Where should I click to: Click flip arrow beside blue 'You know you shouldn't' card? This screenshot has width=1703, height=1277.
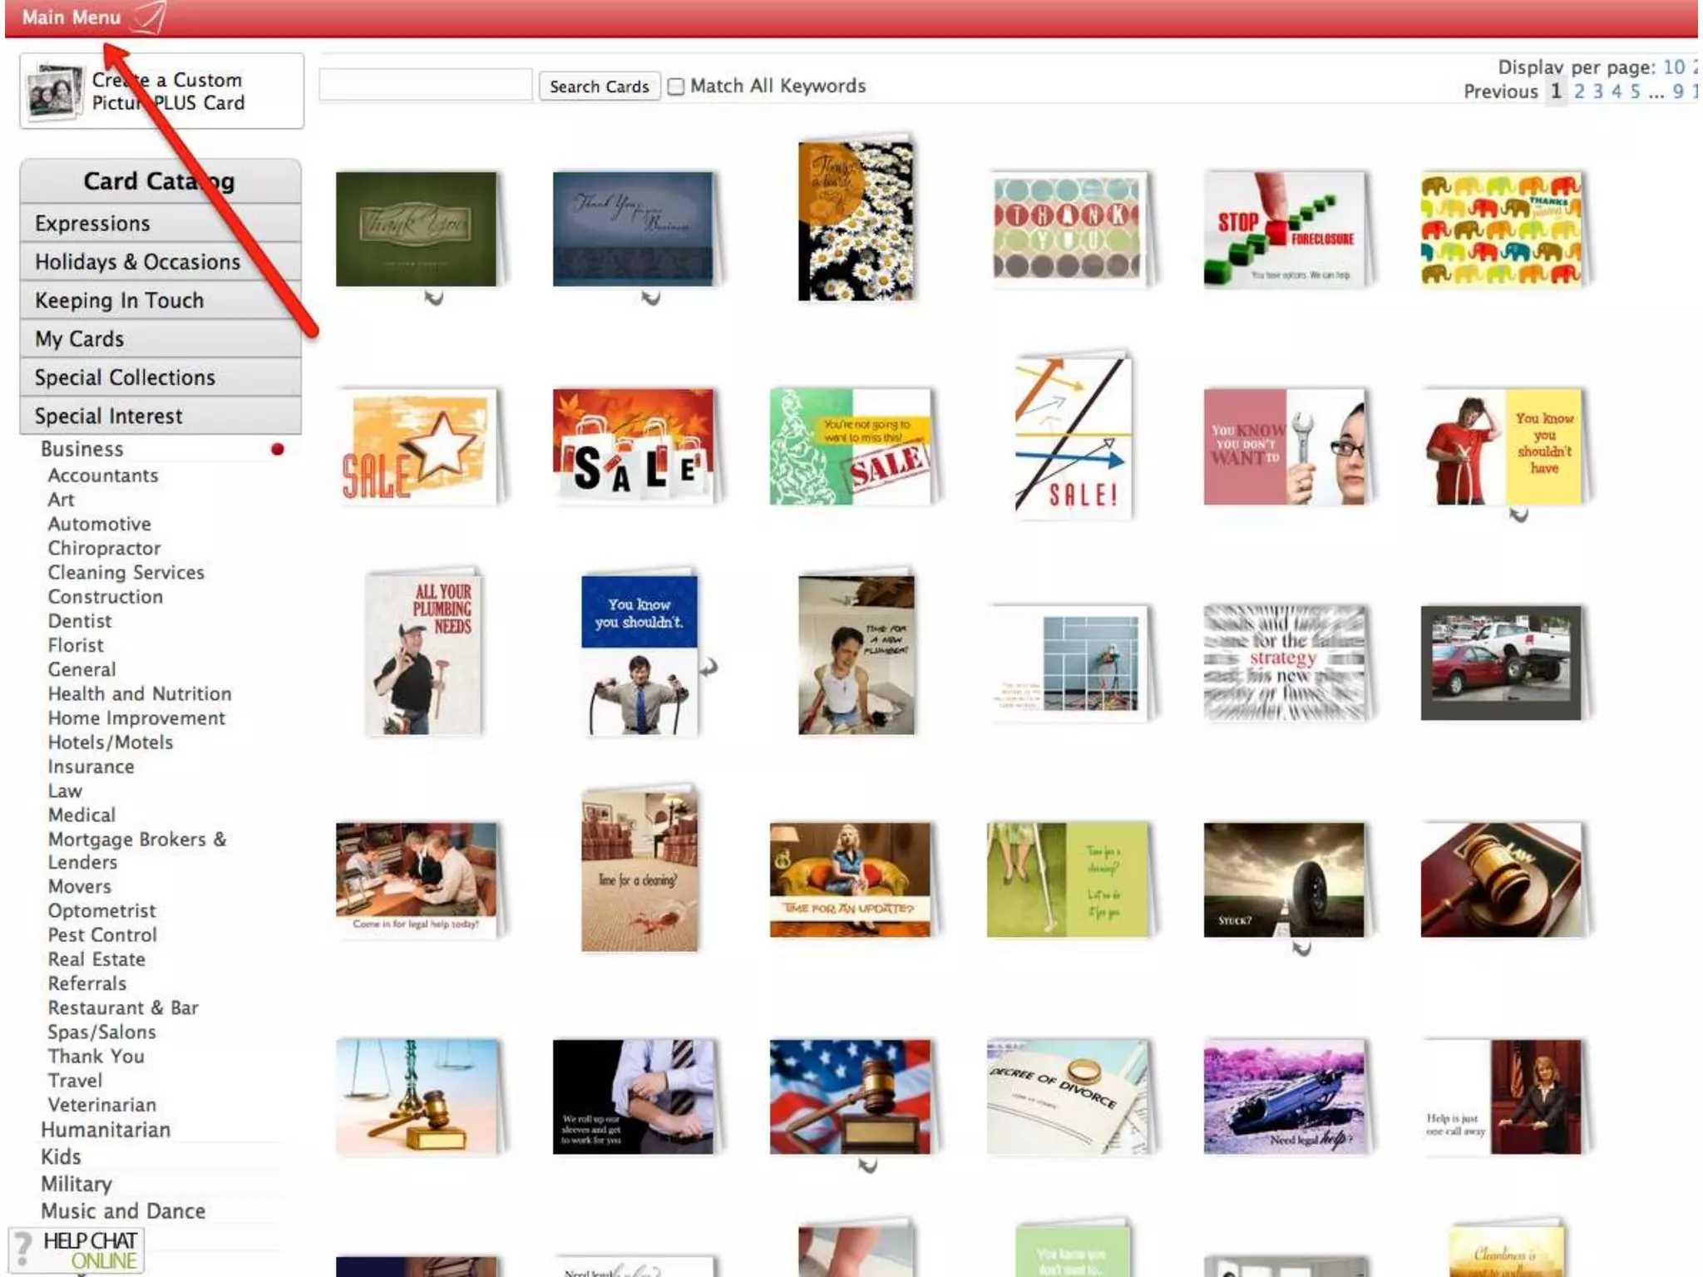[708, 667]
